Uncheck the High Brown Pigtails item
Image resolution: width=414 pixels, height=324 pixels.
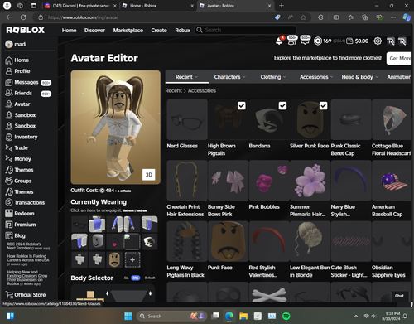[x=242, y=106]
